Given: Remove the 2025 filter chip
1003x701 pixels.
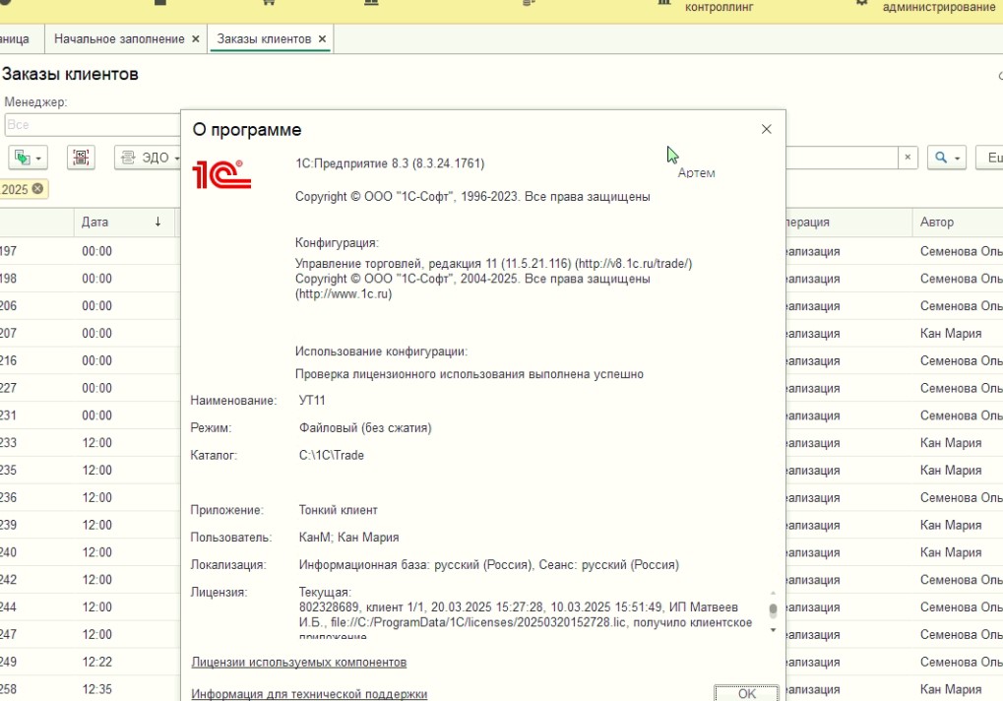Looking at the screenshot, I should tap(37, 189).
